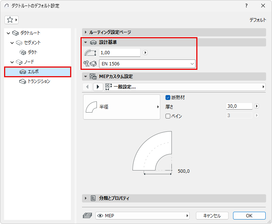Click the 分類とプロパティ list icon
Image resolution: width=272 pixels, height=224 pixels.
pyautogui.click(x=93, y=198)
